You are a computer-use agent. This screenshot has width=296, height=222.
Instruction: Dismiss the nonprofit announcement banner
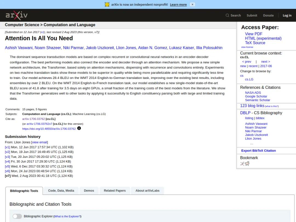(x=192, y=5)
